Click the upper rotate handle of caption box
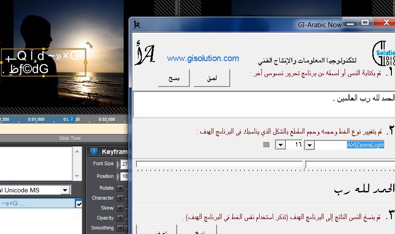 coord(89,45)
